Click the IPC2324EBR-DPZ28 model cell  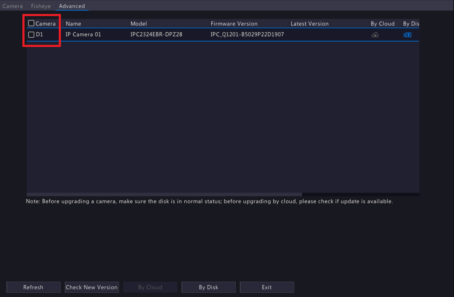coord(156,35)
